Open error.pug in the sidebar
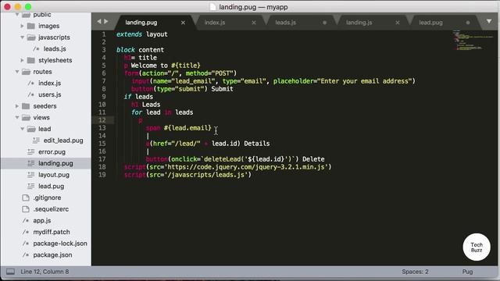This screenshot has width=500, height=281. pos(52,152)
